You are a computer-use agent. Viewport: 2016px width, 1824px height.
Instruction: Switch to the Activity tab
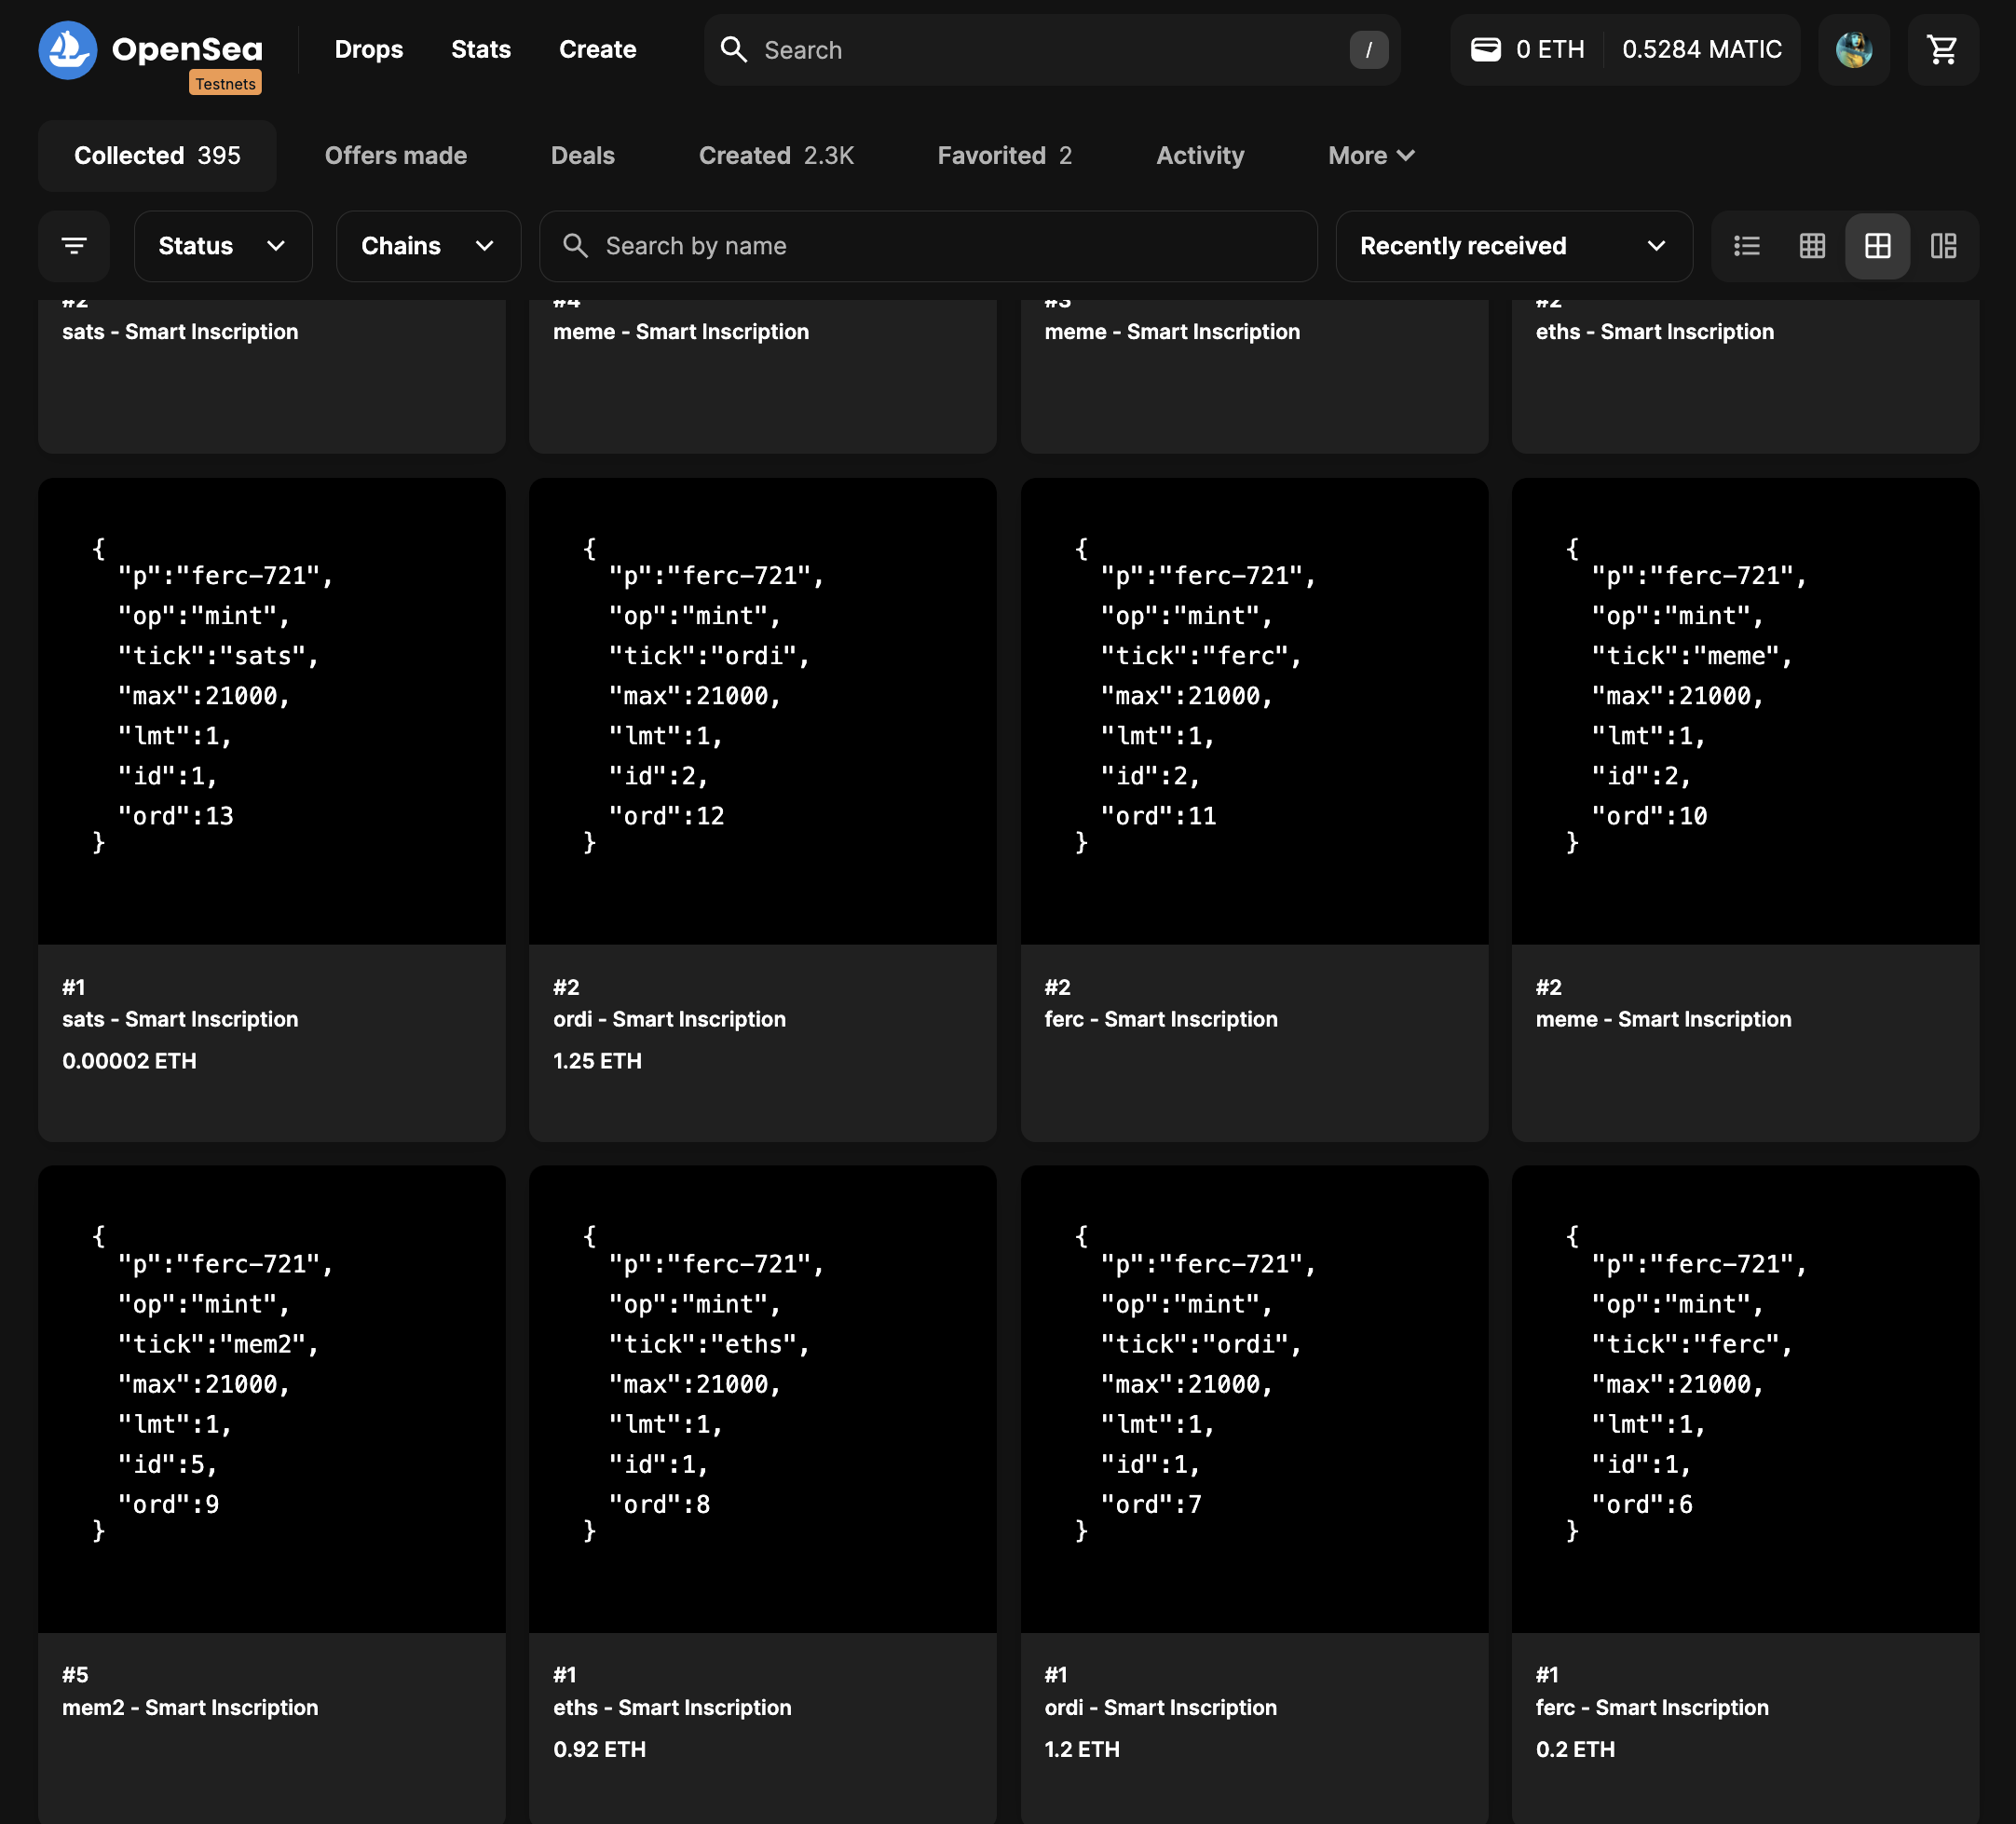pyautogui.click(x=1199, y=157)
